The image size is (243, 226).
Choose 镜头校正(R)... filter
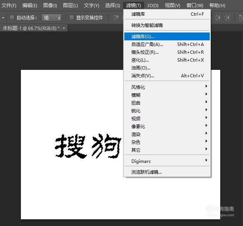(x=167, y=52)
